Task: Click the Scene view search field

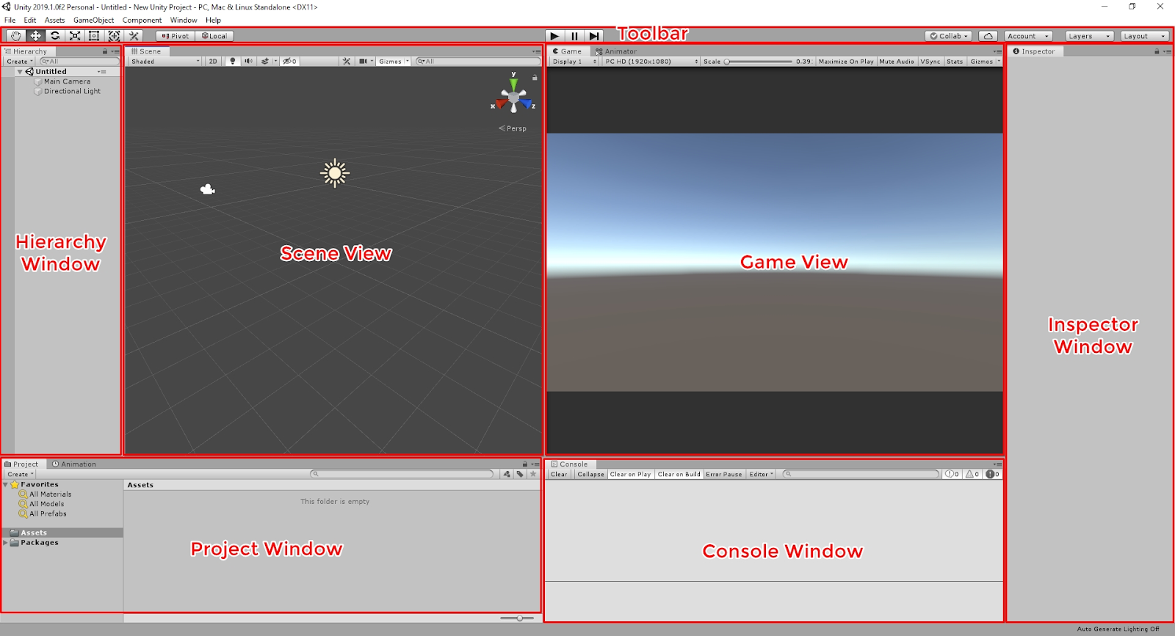Action: [477, 62]
